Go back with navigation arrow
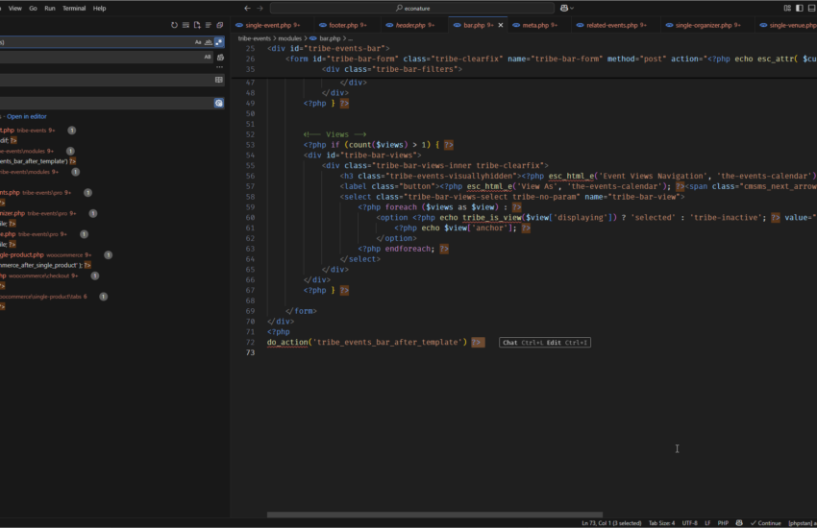This screenshot has width=817, height=528. click(247, 9)
